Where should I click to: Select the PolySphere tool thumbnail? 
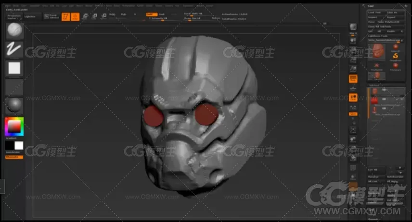pyautogui.click(x=396, y=66)
